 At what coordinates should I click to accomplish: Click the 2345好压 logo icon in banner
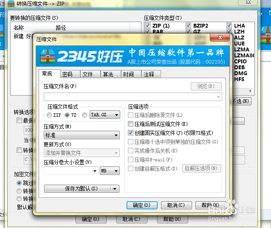coord(48,56)
